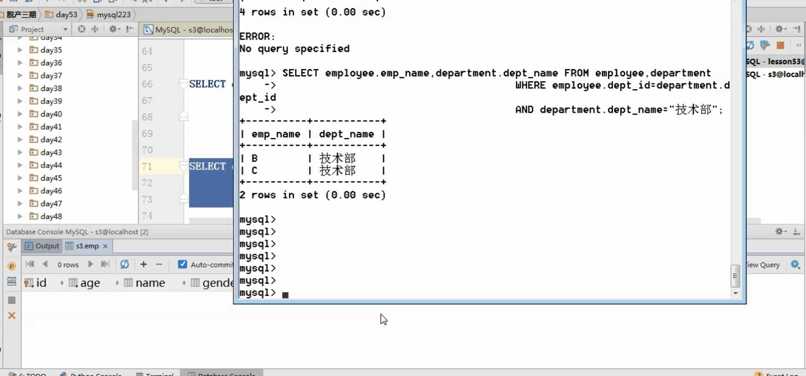The height and width of the screenshot is (376, 806).
Task: Expand the day36 folder
Action: click(x=20, y=63)
